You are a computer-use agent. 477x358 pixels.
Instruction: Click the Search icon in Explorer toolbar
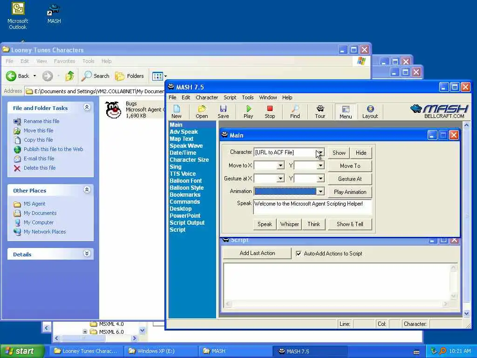(x=95, y=76)
